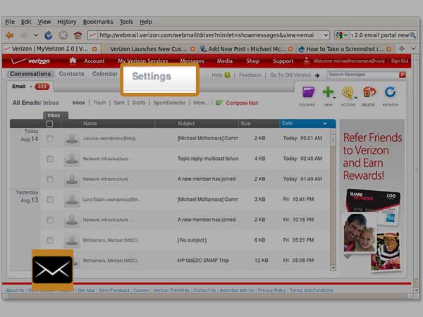Open the Sent folder link
Viewport: 423px width, 317px height.
(x=119, y=103)
